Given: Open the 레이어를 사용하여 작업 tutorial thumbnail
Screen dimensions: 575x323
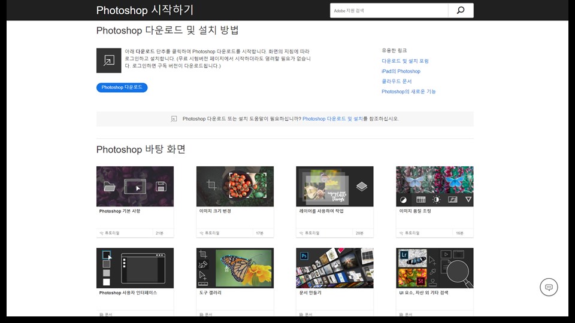Looking at the screenshot, I should point(334,187).
